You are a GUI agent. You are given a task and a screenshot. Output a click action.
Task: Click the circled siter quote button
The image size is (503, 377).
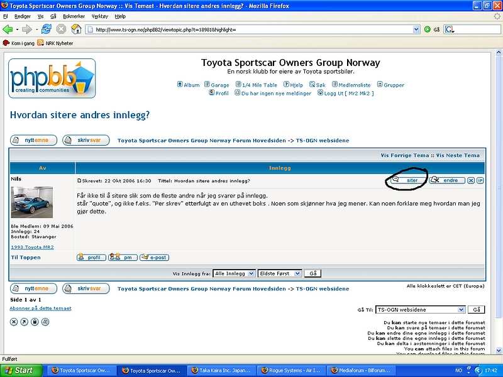coord(407,180)
